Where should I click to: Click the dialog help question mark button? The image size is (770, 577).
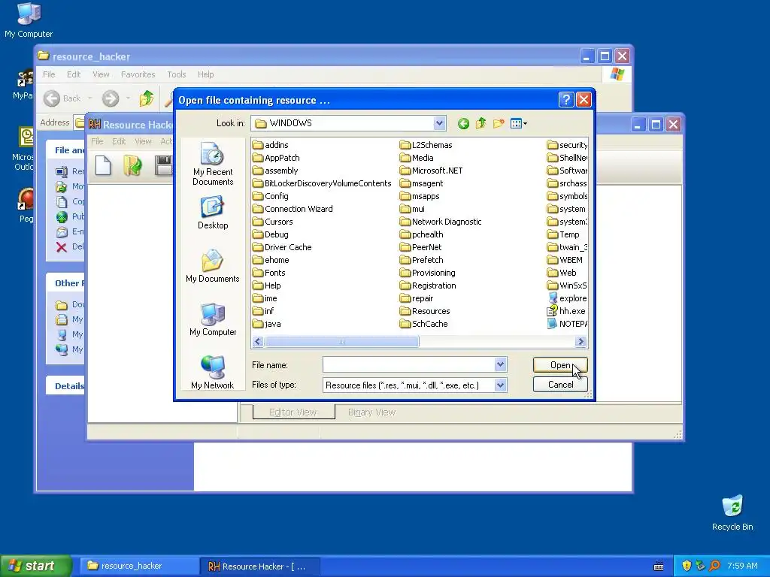[x=566, y=100]
